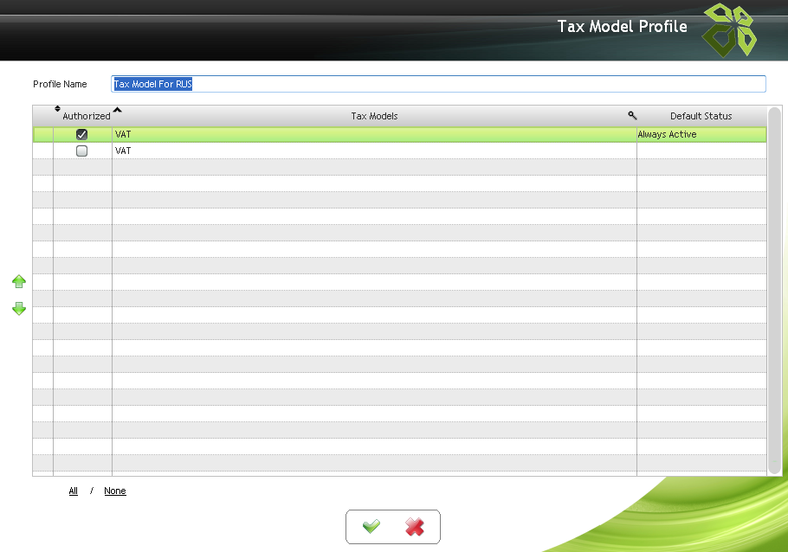
Task: Click the Authorized column header label
Action: tap(87, 116)
